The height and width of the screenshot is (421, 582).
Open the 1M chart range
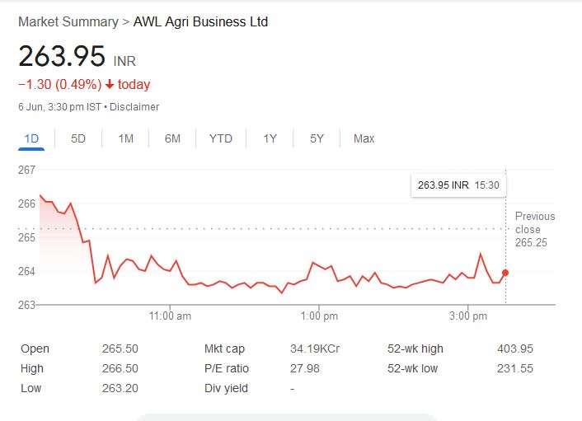[125, 138]
